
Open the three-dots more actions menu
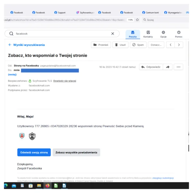coord(178,67)
